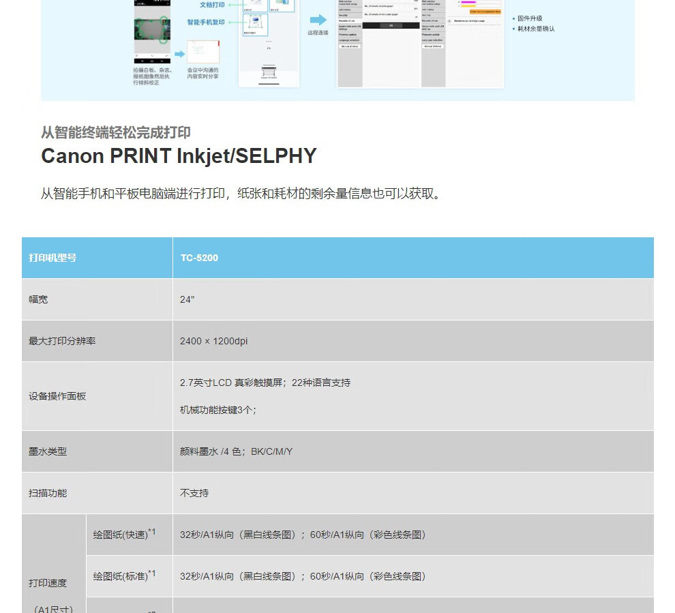Select the 颜料墨水 /4 色；BK/C/M/Y value
The width and height of the screenshot is (675, 613).
coord(236,451)
